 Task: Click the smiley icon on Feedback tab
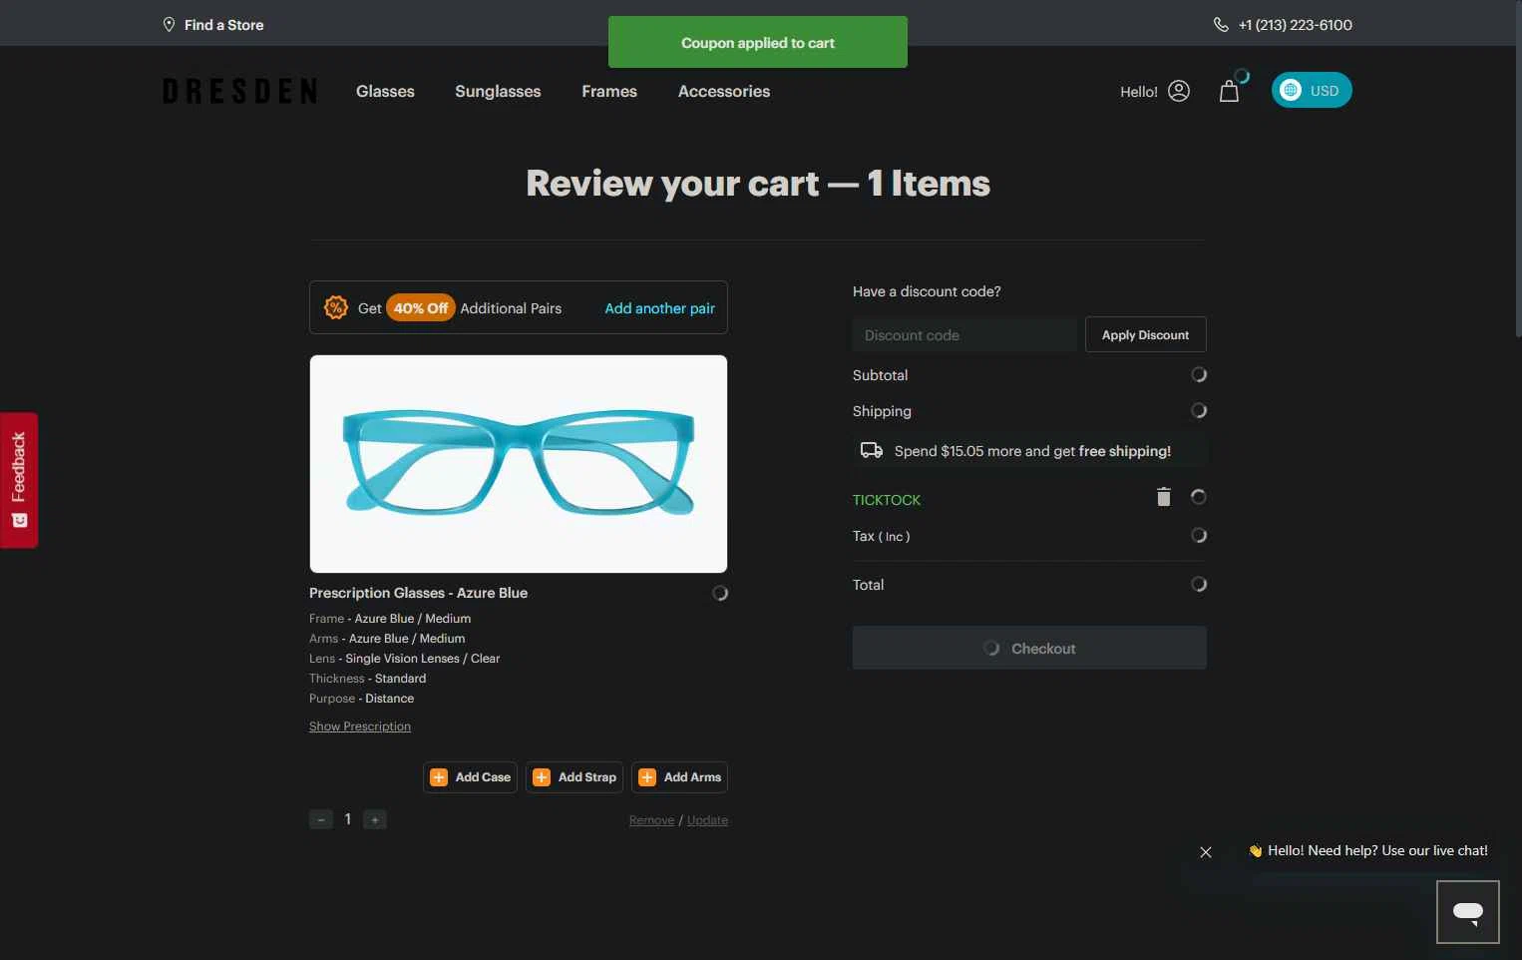pos(19,521)
